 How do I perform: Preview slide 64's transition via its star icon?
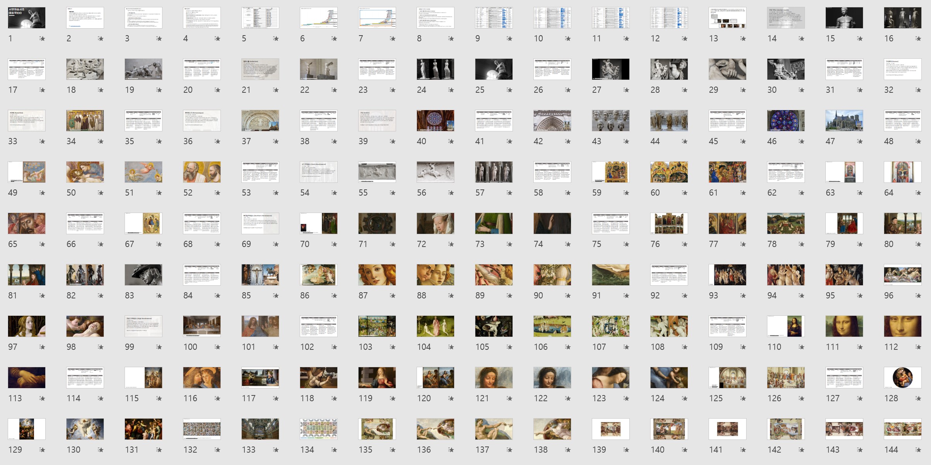pyautogui.click(x=918, y=193)
